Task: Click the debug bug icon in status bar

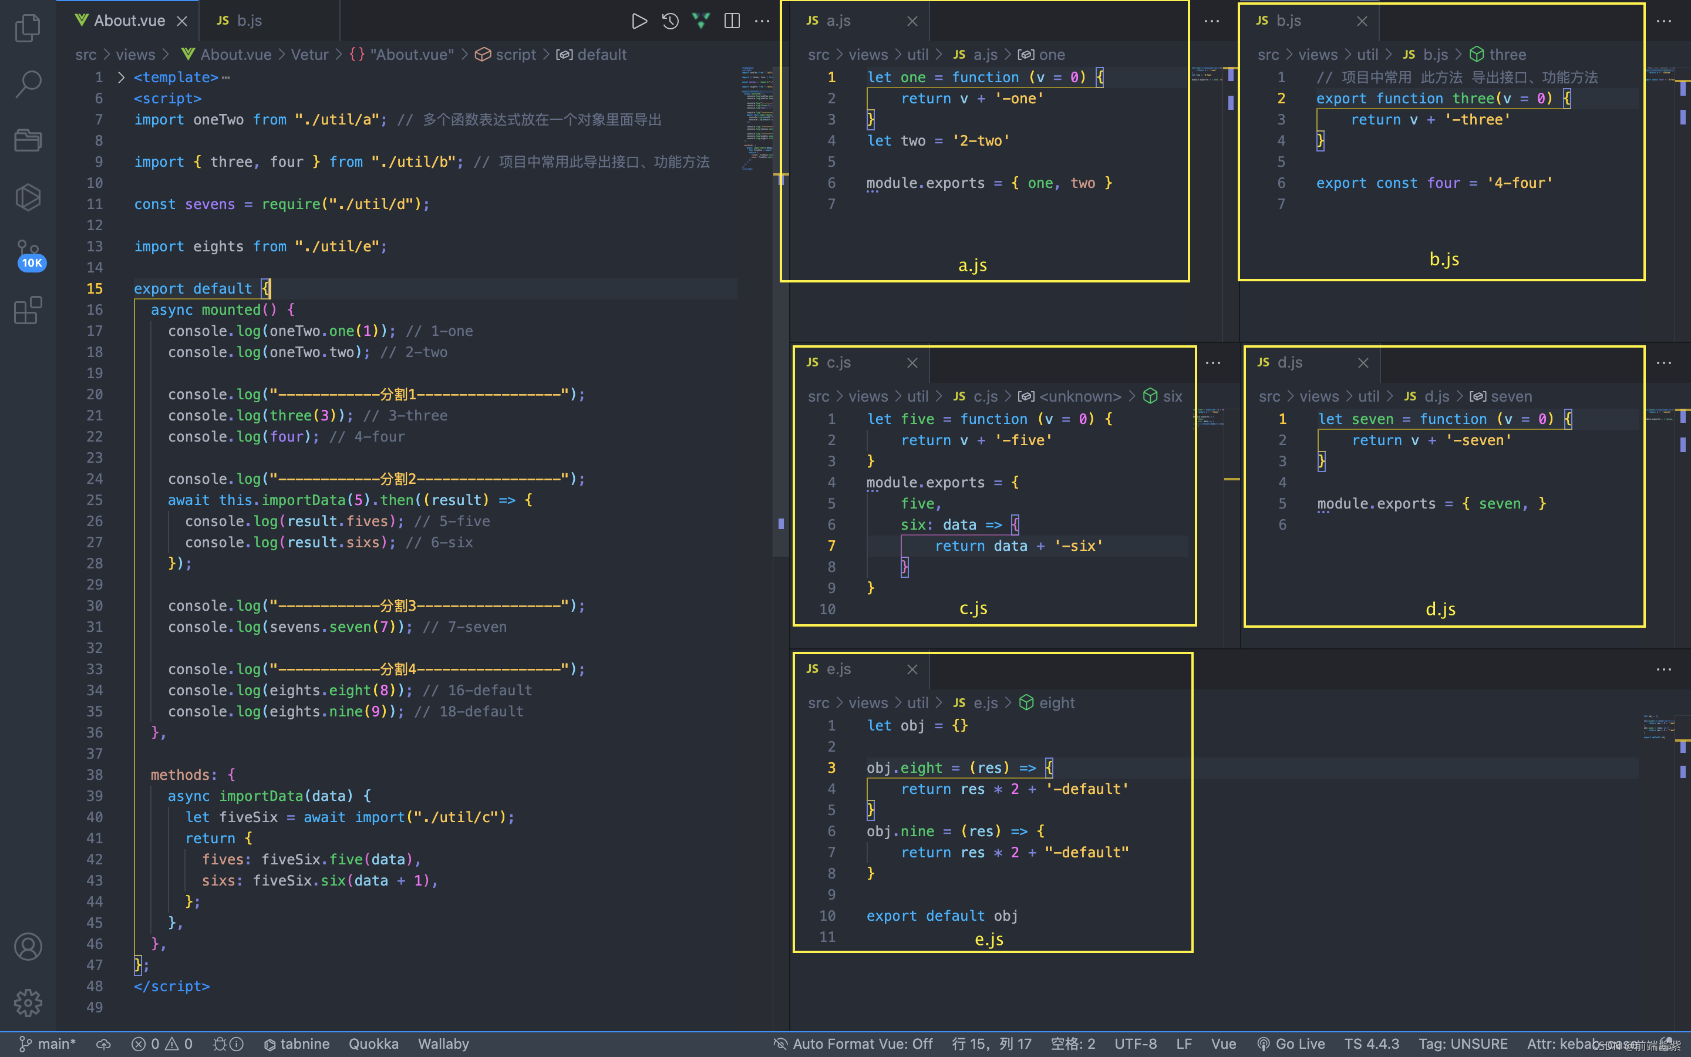Action: [228, 1043]
